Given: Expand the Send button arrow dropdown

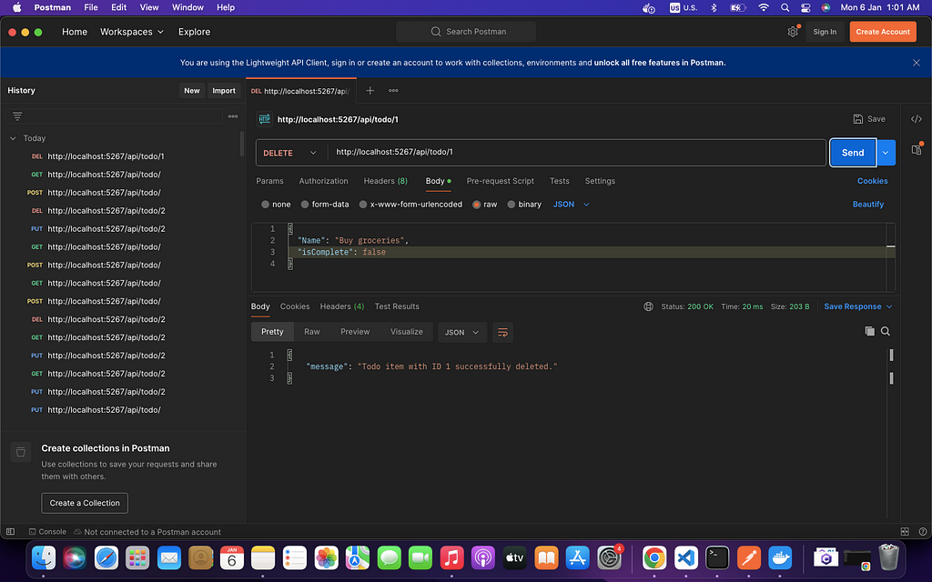Looking at the screenshot, I should (x=886, y=153).
